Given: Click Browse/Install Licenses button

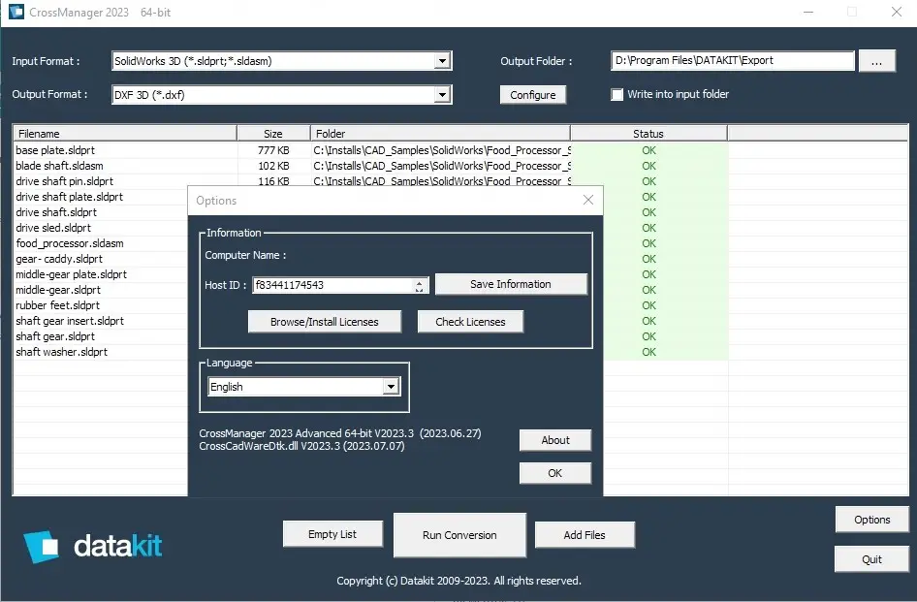Looking at the screenshot, I should [x=325, y=322].
